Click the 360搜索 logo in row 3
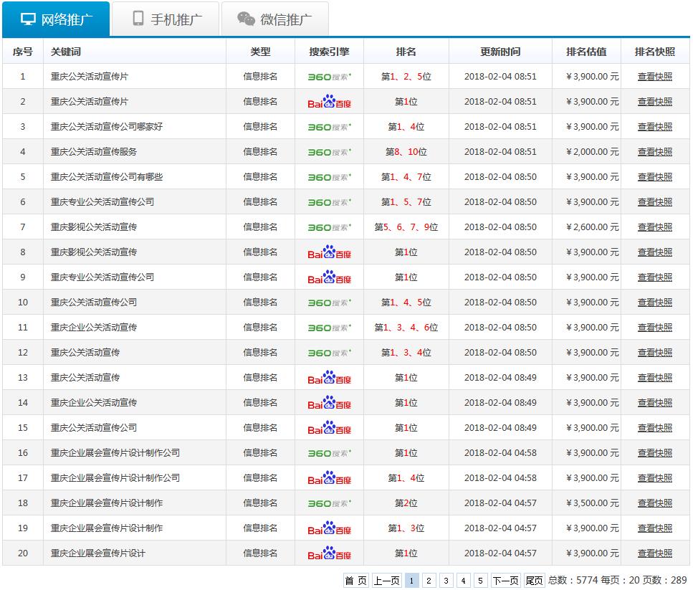The image size is (693, 590). tap(329, 127)
